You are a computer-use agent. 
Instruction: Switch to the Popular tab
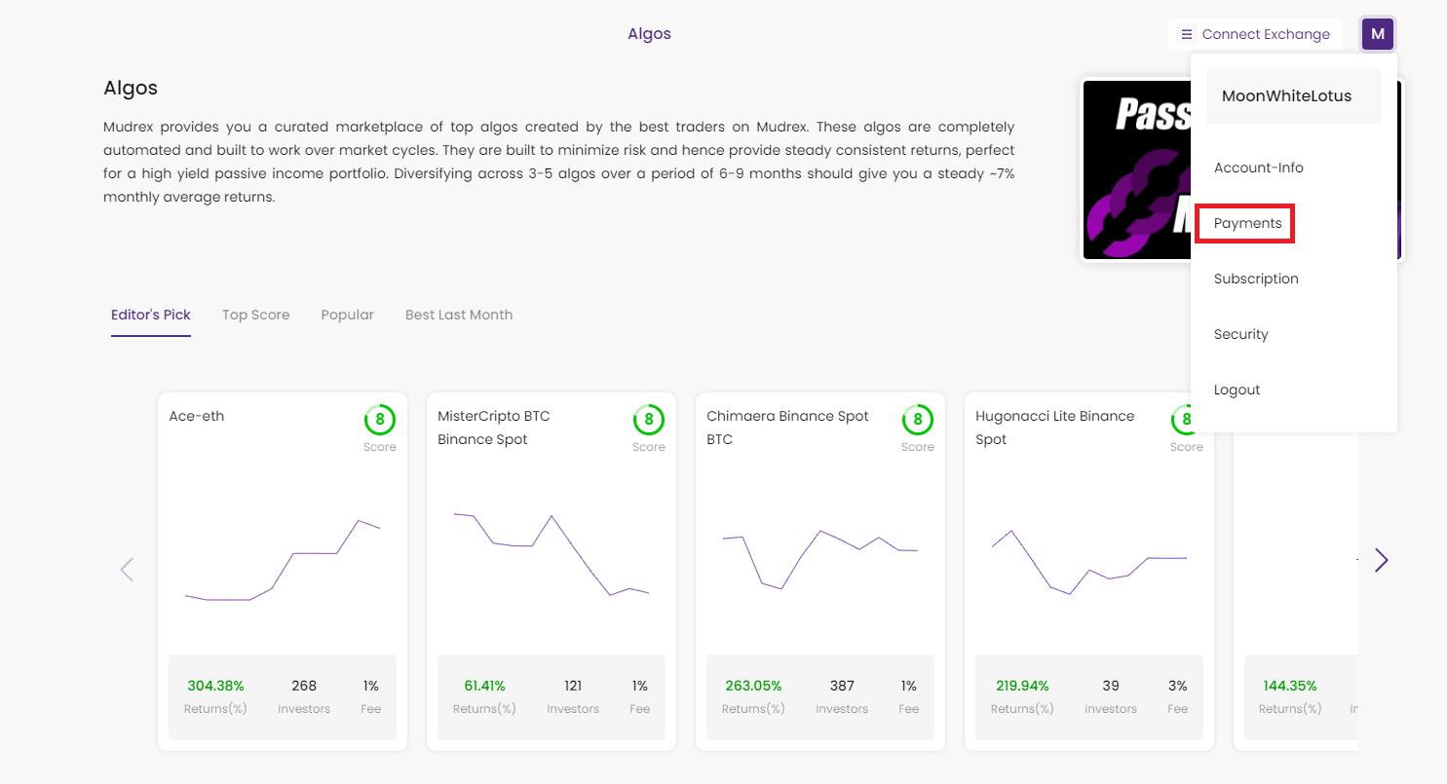(347, 315)
